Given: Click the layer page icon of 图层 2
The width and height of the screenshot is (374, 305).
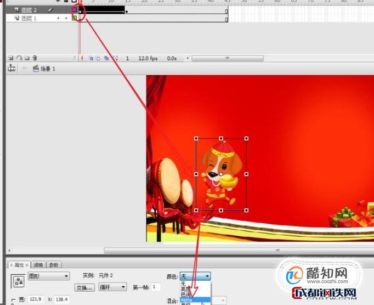Looking at the screenshot, I should click(16, 9).
